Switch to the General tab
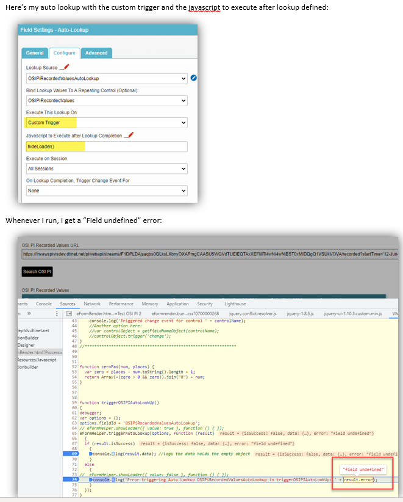Screen dimensions: 403x502 [34, 53]
